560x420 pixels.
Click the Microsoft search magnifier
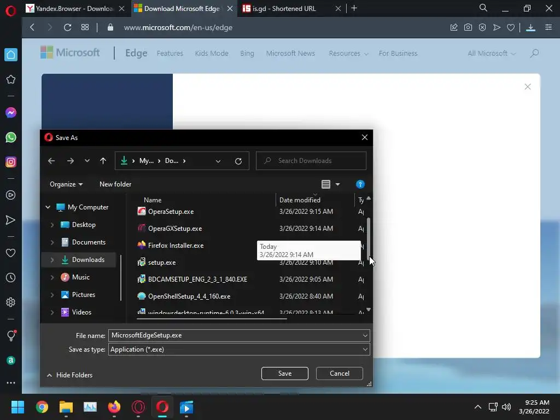(x=535, y=54)
